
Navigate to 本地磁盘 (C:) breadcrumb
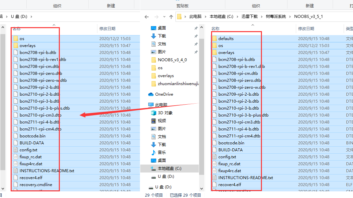point(221,17)
